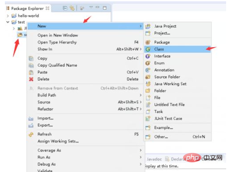227x172 pixels.
Task: Toggle Link with Editor icon in Package Explorer
Action: (72, 8)
